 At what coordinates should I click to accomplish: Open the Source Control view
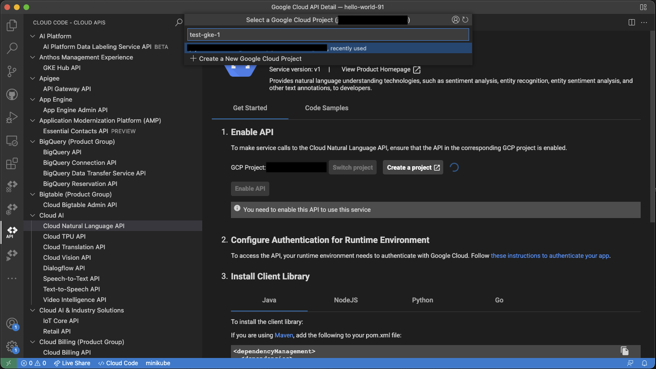tap(12, 71)
